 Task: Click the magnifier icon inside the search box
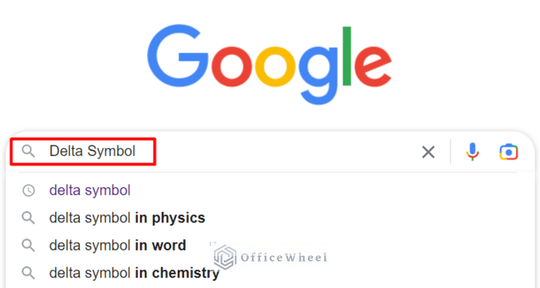[28, 151]
